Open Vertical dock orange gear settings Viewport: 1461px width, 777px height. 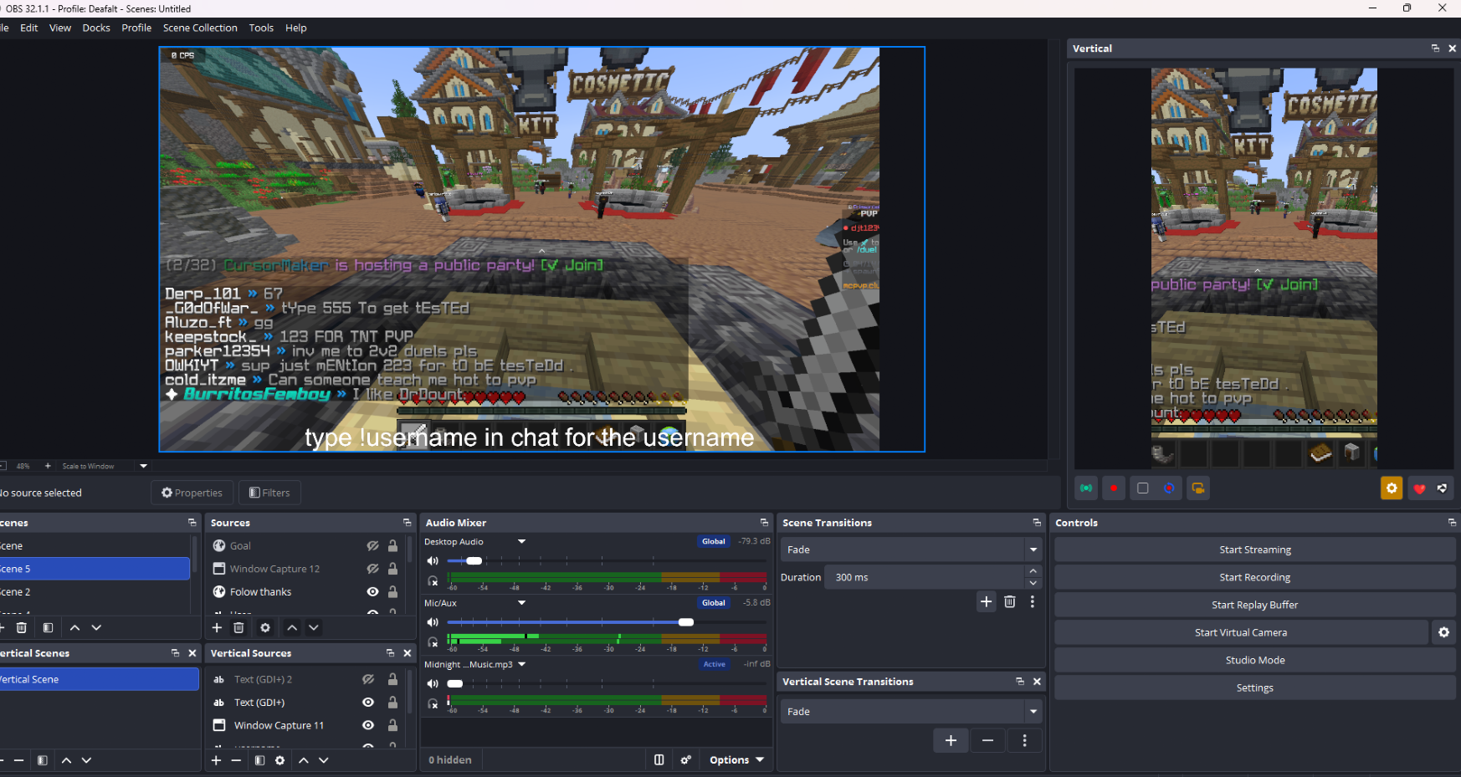coord(1392,488)
